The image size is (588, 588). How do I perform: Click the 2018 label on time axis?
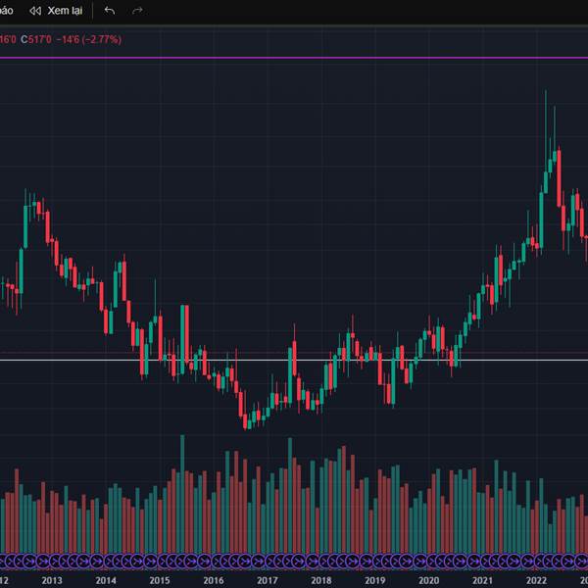[x=321, y=580]
